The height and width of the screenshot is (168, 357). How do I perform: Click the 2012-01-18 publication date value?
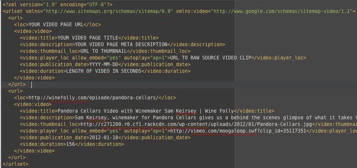tap(104, 137)
